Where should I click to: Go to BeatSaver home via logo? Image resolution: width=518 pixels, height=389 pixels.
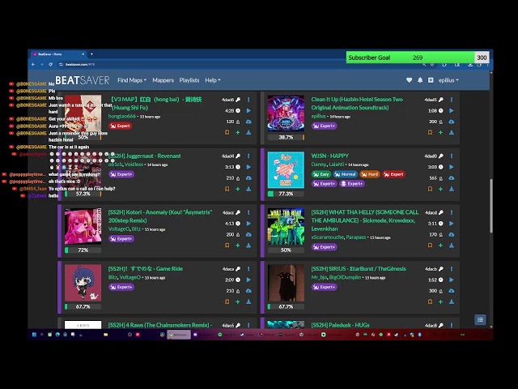pyautogui.click(x=82, y=80)
